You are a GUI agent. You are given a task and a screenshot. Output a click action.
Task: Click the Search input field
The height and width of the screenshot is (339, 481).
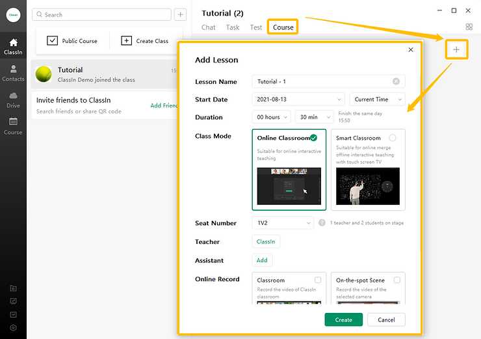click(x=102, y=14)
